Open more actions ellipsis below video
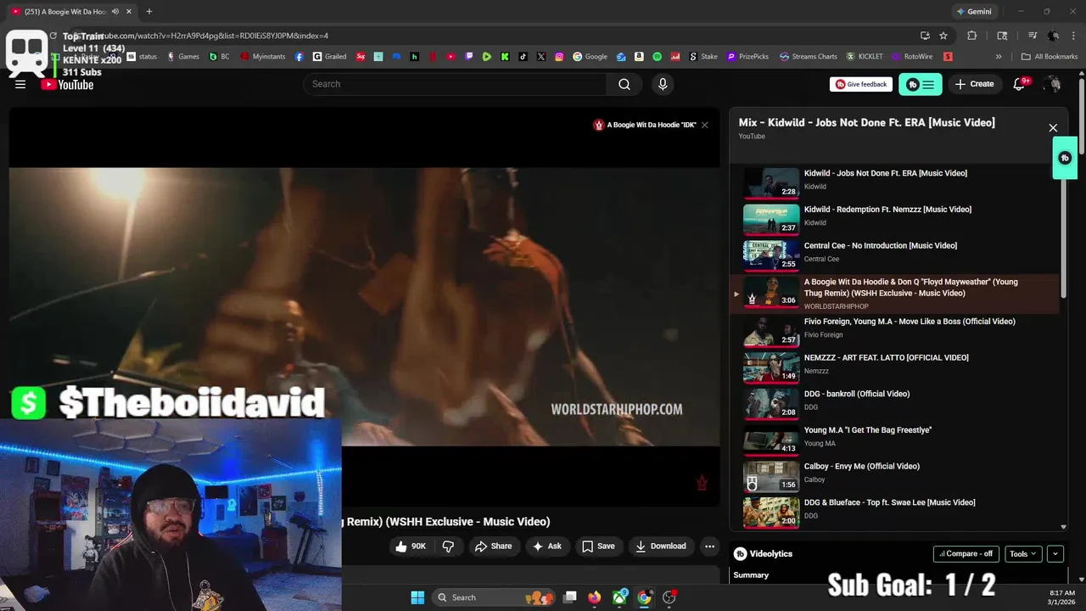The width and height of the screenshot is (1086, 611). click(710, 547)
